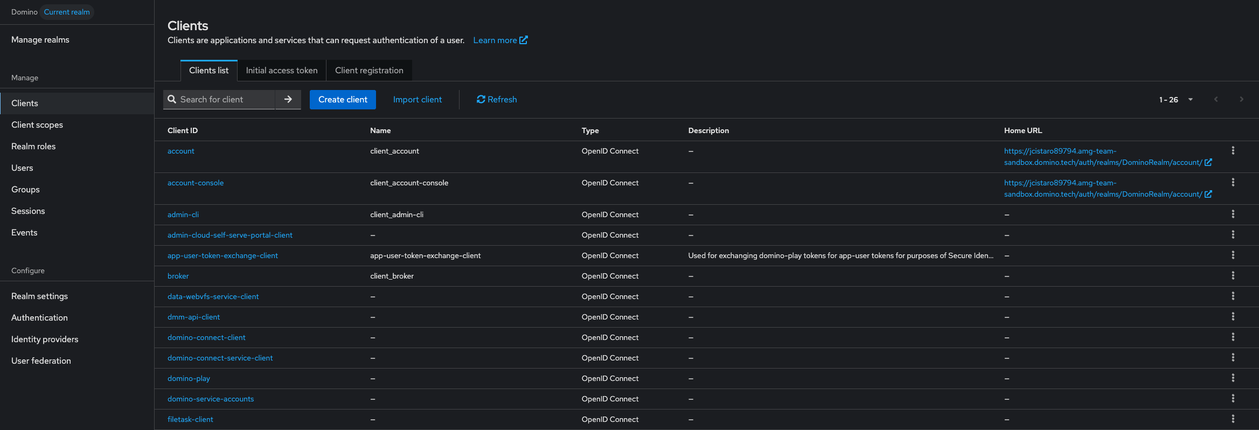Open the domino-service-accounts client link
Image resolution: width=1259 pixels, height=430 pixels.
click(x=211, y=399)
